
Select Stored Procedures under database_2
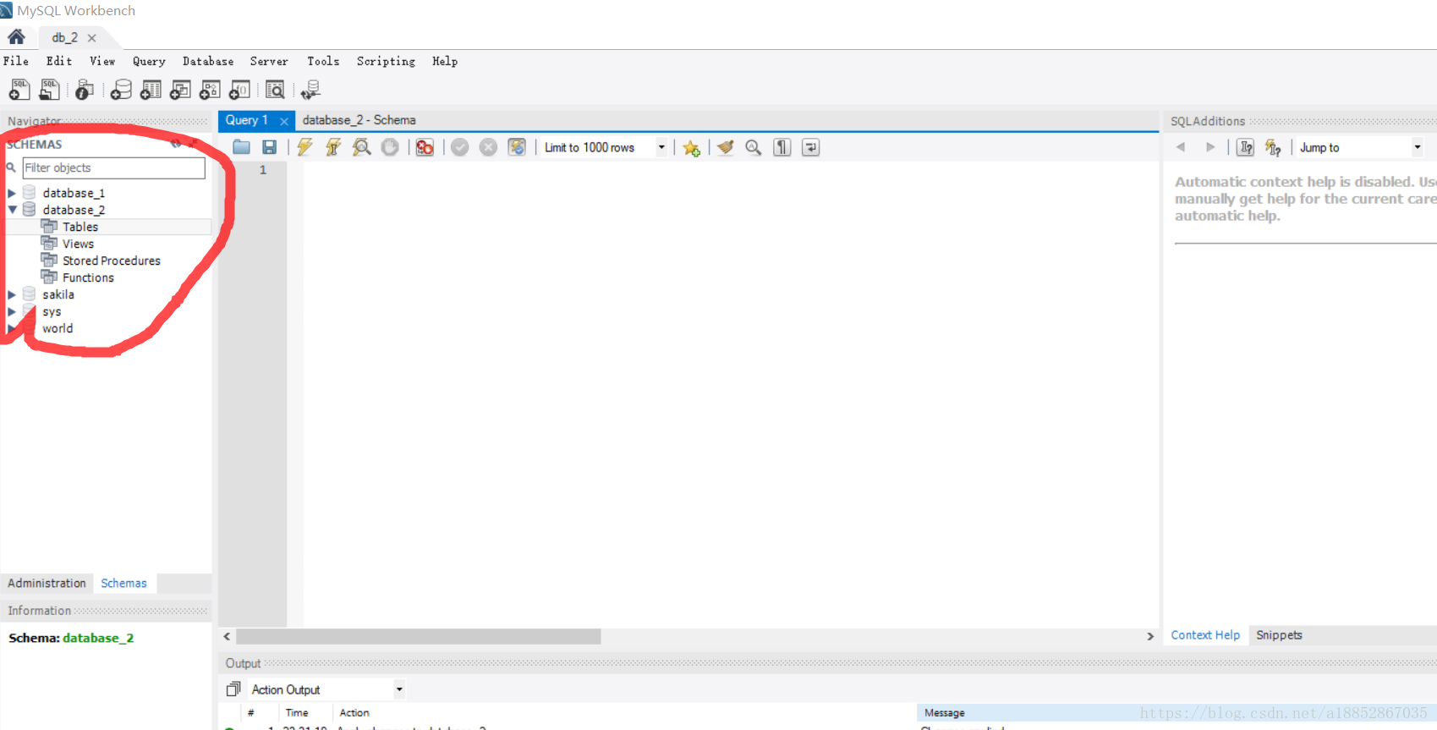point(112,261)
